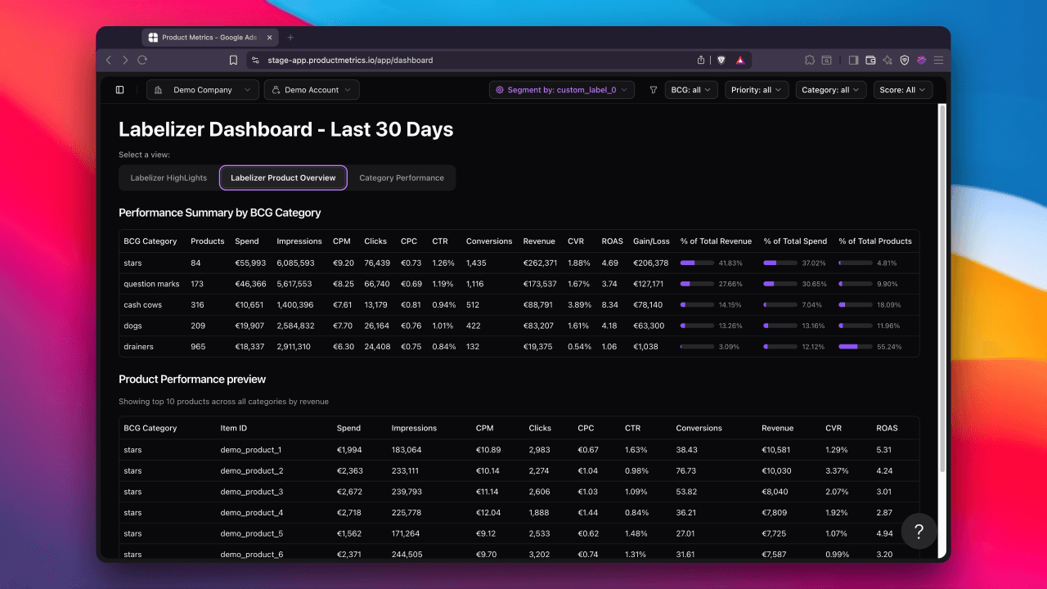Open the browser hamburger menu
Screen dimensions: 1047x589
(x=938, y=60)
